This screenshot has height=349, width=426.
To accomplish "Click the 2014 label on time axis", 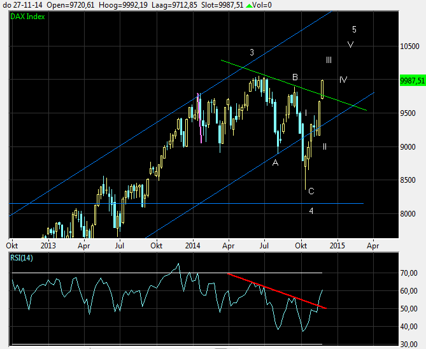I will [x=193, y=244].
